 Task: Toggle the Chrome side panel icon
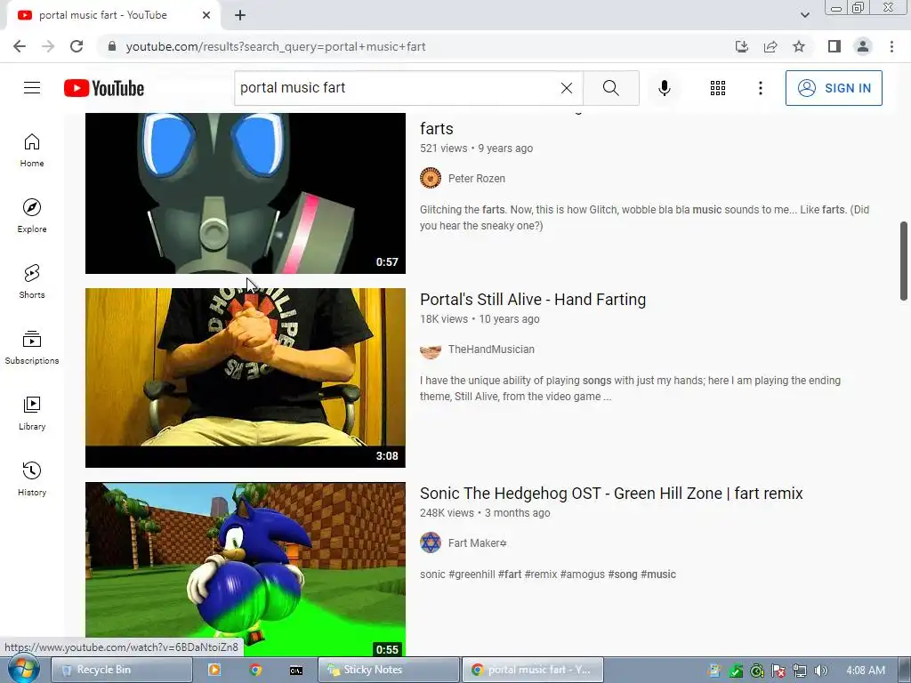point(834,46)
